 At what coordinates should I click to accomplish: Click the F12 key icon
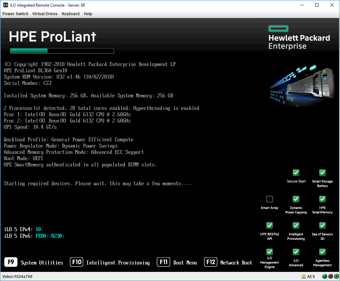(210, 262)
